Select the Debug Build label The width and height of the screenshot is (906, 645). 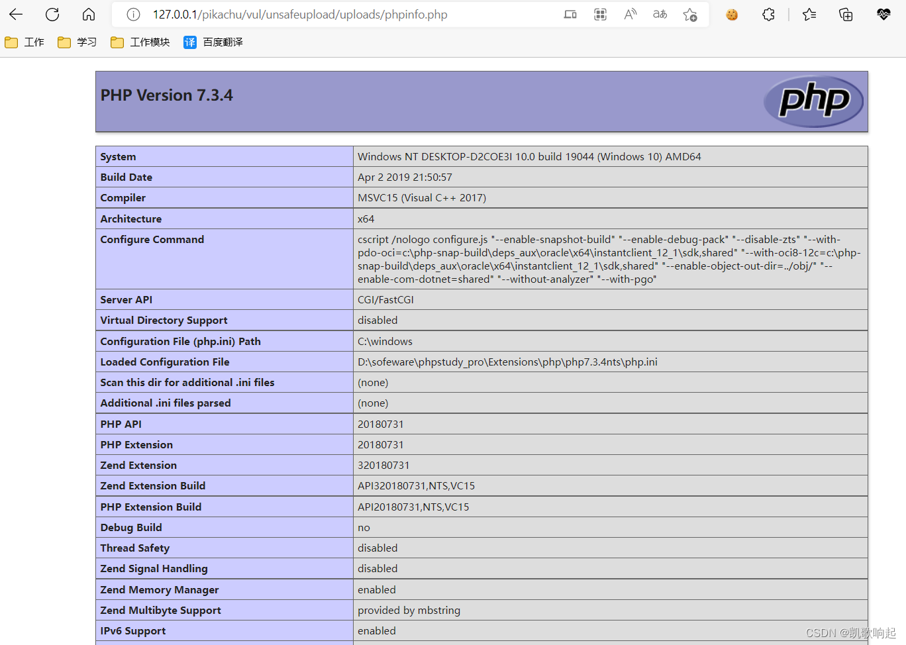pyautogui.click(x=131, y=528)
